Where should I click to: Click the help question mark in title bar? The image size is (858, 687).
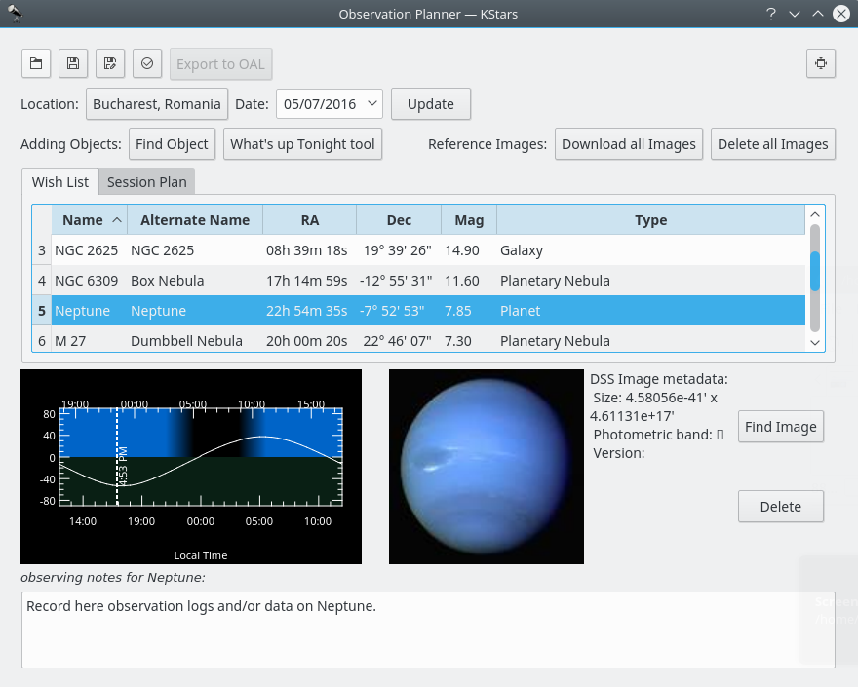[x=770, y=14]
